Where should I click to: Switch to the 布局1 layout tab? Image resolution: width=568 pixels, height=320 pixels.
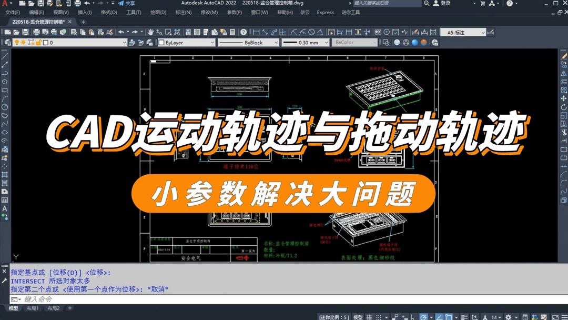point(33,308)
